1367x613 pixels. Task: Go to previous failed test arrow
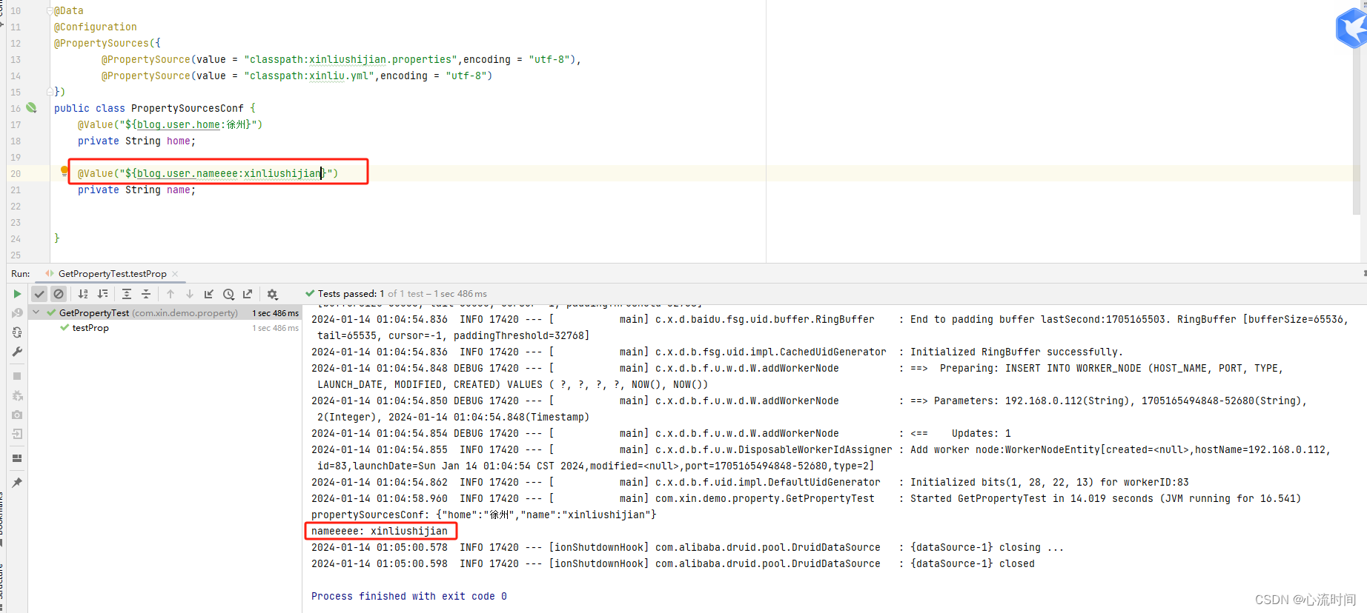pos(171,294)
